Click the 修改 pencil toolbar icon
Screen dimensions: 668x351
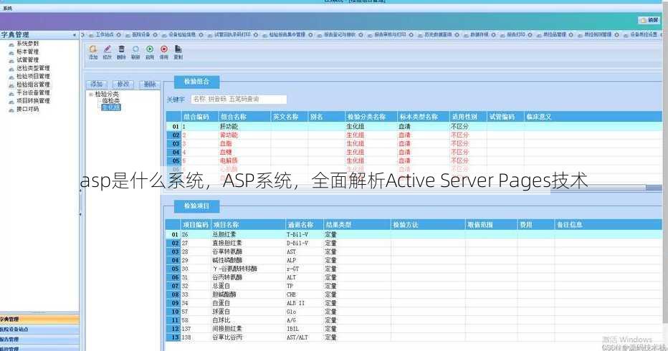tap(108, 52)
